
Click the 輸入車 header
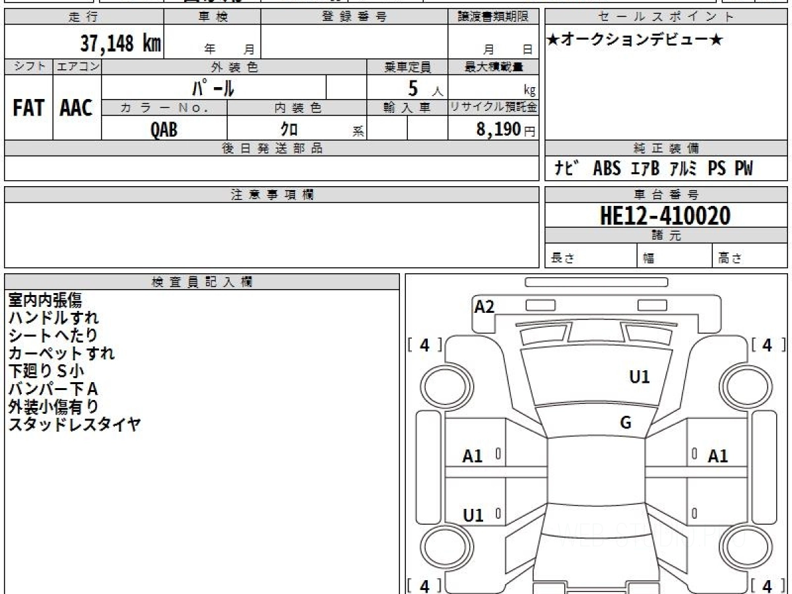tap(407, 108)
